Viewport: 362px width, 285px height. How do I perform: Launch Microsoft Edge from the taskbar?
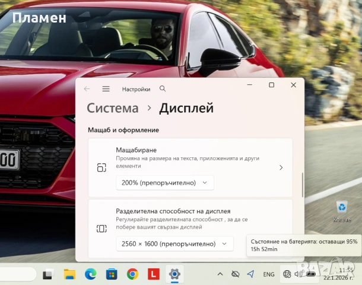(x=90, y=274)
